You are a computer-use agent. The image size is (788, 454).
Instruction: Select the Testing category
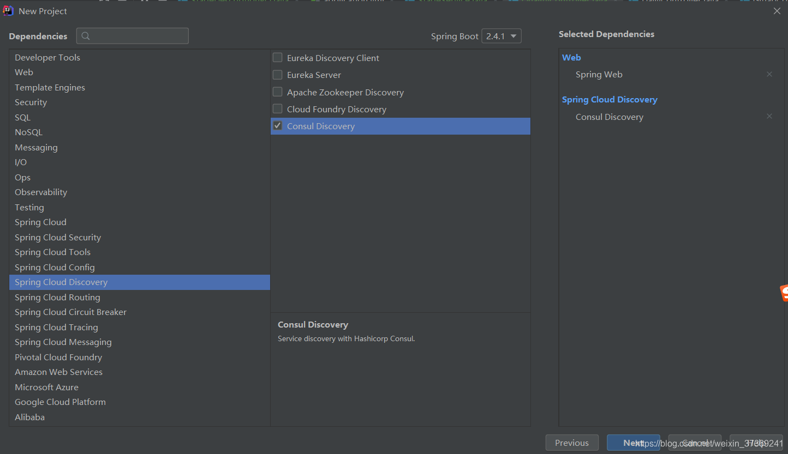(x=140, y=207)
